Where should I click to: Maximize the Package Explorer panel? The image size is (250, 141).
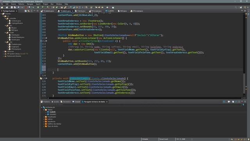click(x=37, y=11)
